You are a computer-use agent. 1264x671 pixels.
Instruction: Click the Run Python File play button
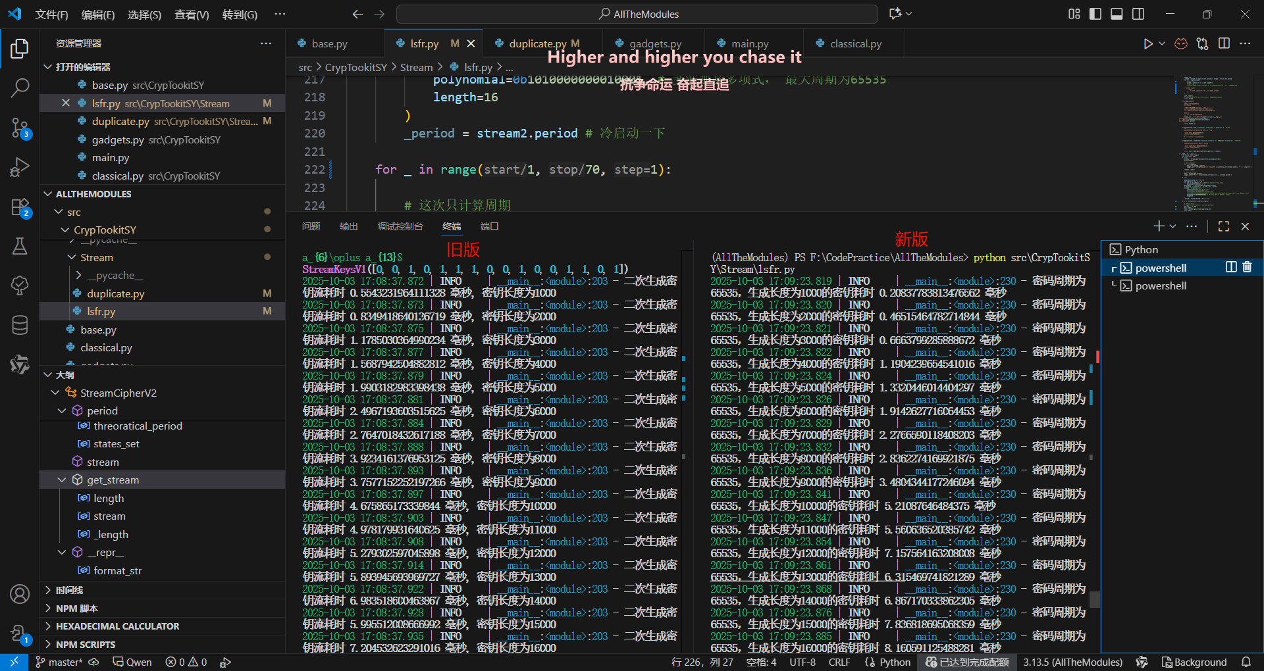click(1147, 43)
